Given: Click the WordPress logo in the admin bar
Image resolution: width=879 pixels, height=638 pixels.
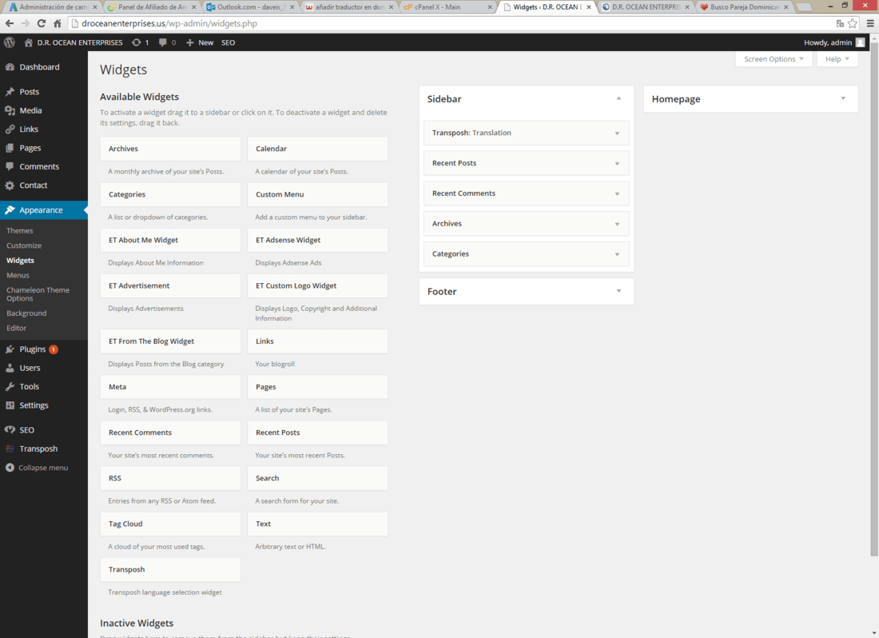Looking at the screenshot, I should pos(9,42).
